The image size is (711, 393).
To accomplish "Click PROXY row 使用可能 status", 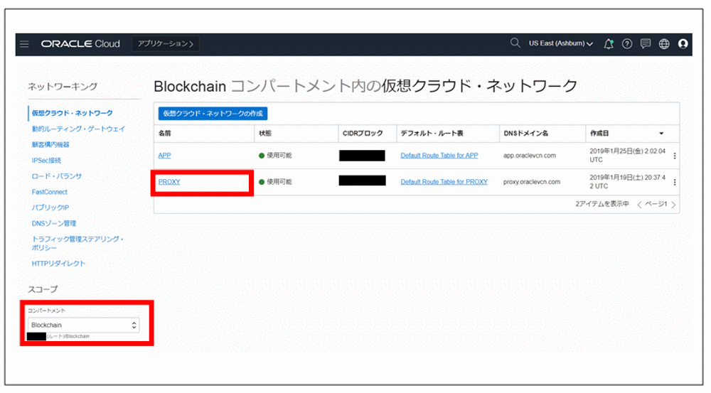I will click(275, 182).
